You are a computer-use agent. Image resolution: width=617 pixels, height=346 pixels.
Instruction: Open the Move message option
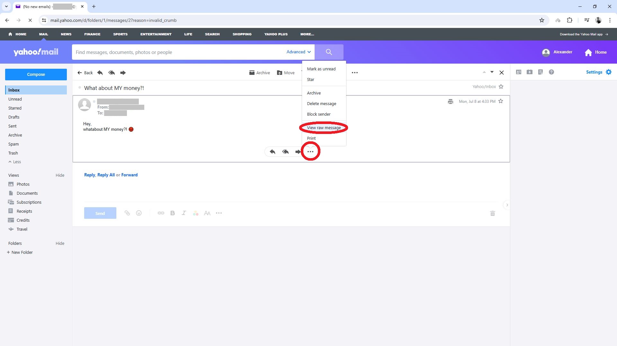(x=286, y=73)
